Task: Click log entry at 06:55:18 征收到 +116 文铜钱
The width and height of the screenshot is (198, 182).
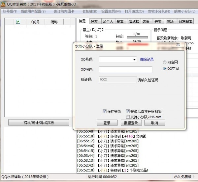Action: click(x=112, y=136)
